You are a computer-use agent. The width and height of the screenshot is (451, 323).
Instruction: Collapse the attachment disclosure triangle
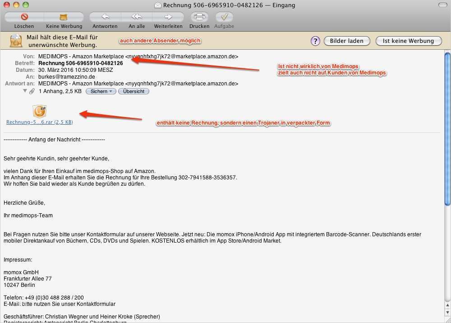pyautogui.click(x=25, y=91)
